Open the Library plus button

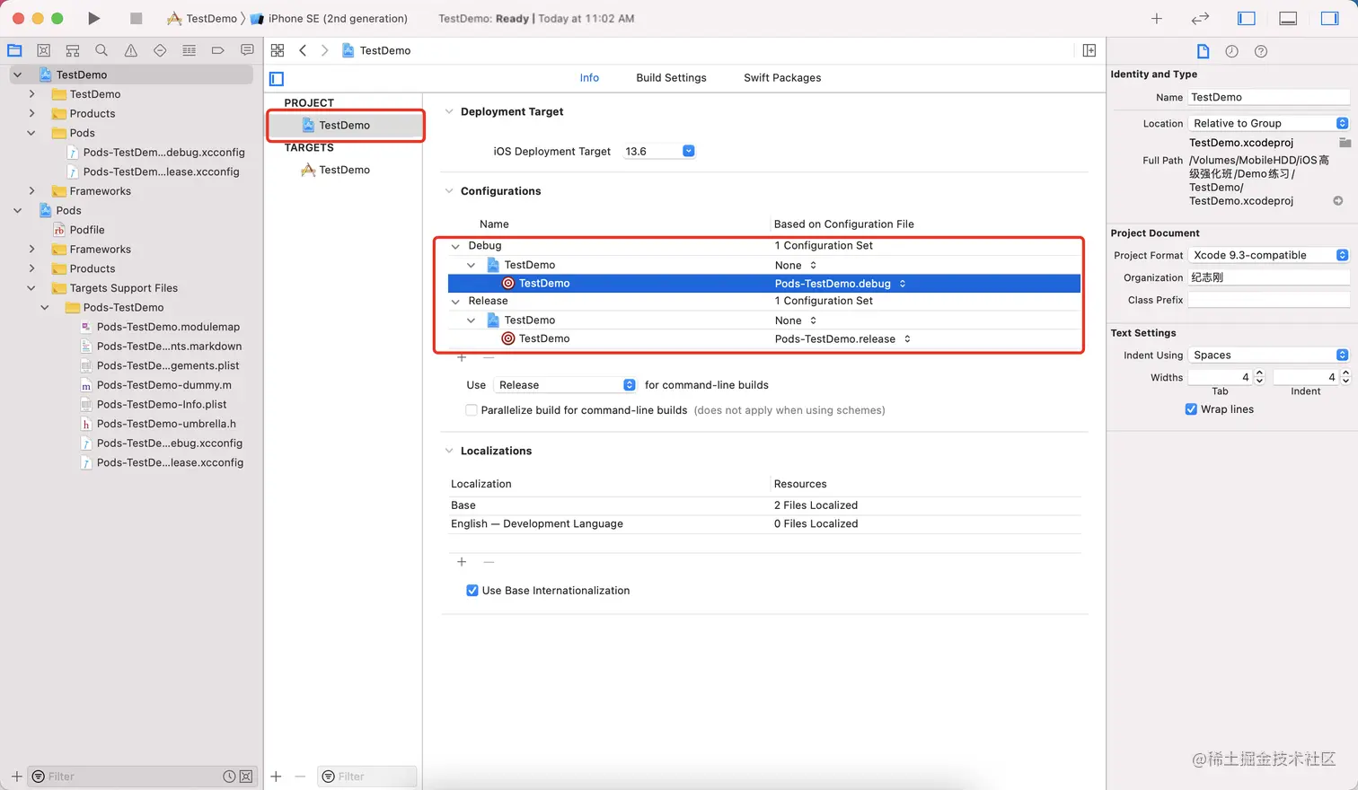click(1157, 18)
